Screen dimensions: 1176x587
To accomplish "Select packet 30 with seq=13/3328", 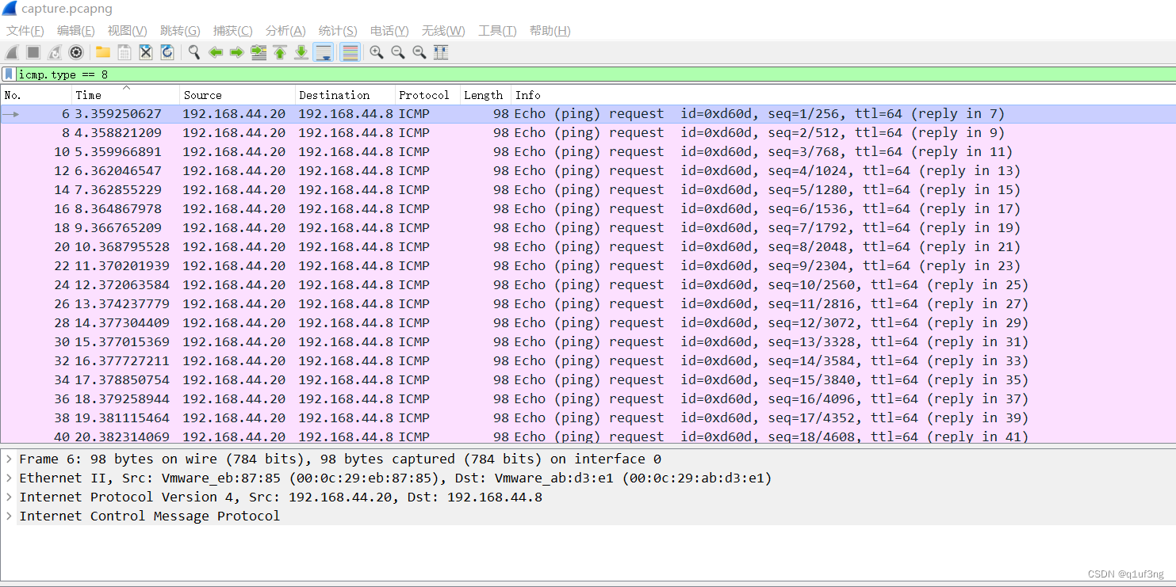I will click(x=588, y=342).
